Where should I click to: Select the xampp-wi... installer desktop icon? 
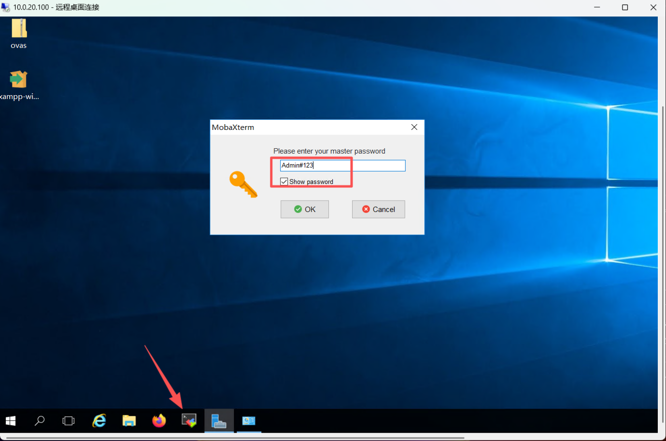(x=19, y=85)
